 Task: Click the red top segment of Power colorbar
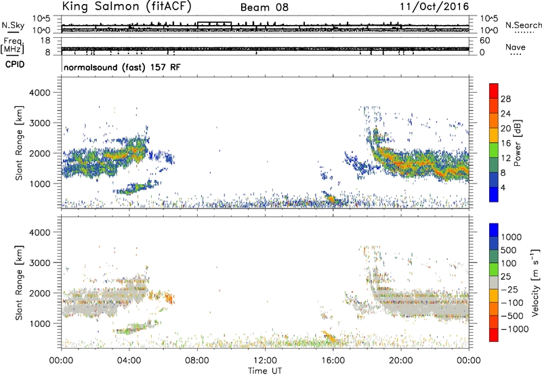tap(494, 91)
